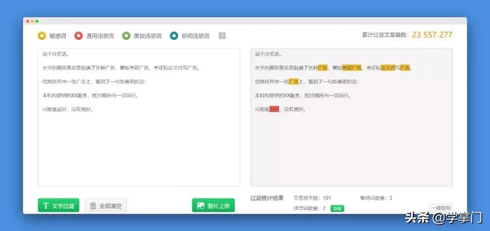This screenshot has height=231, width=490.
Task: Click the green 文字过滤 button
Action: (x=59, y=205)
